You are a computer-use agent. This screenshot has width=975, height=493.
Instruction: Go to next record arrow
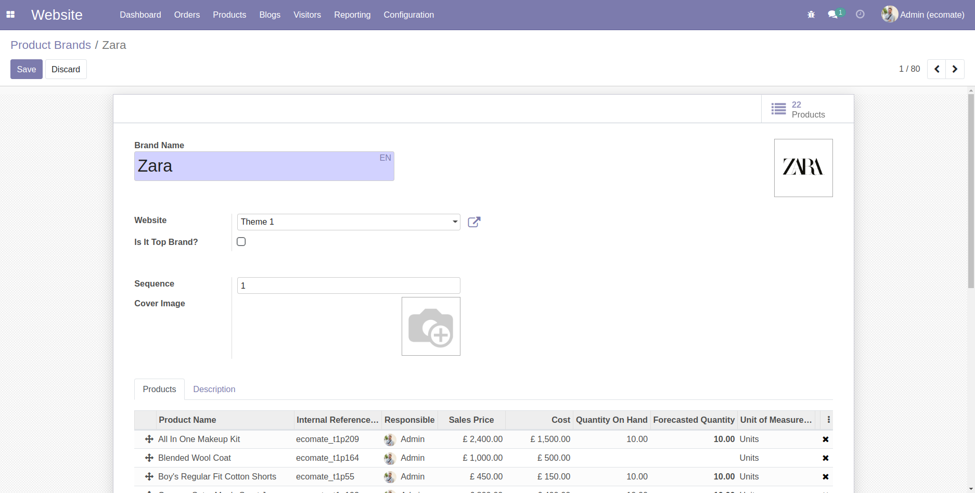pyautogui.click(x=955, y=69)
